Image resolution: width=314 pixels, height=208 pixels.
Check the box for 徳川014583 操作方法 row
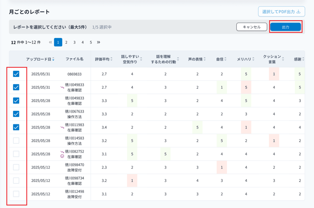[x=16, y=140]
